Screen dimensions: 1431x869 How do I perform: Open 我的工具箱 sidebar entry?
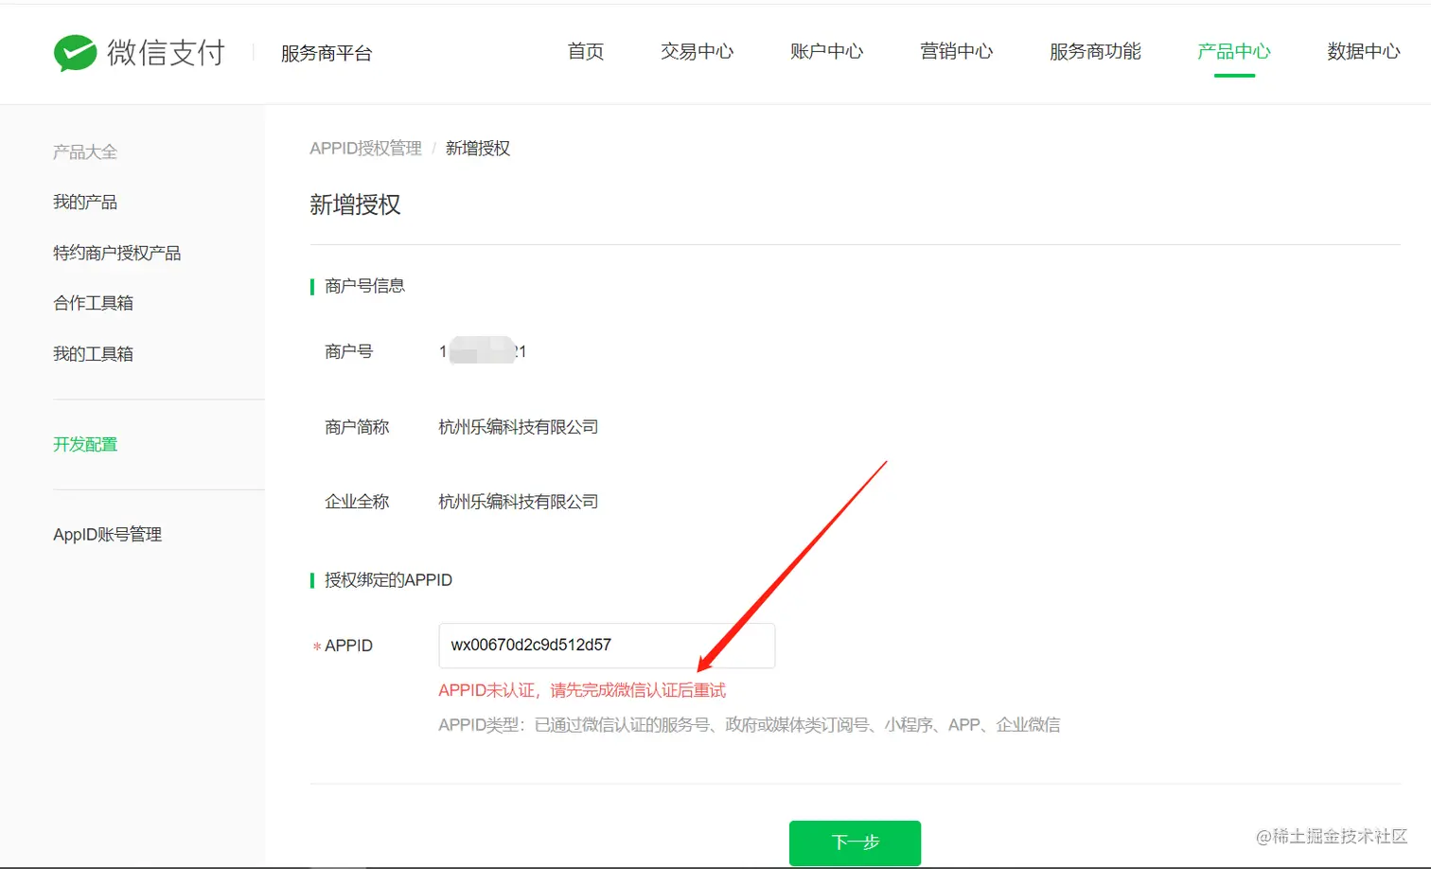pos(93,354)
